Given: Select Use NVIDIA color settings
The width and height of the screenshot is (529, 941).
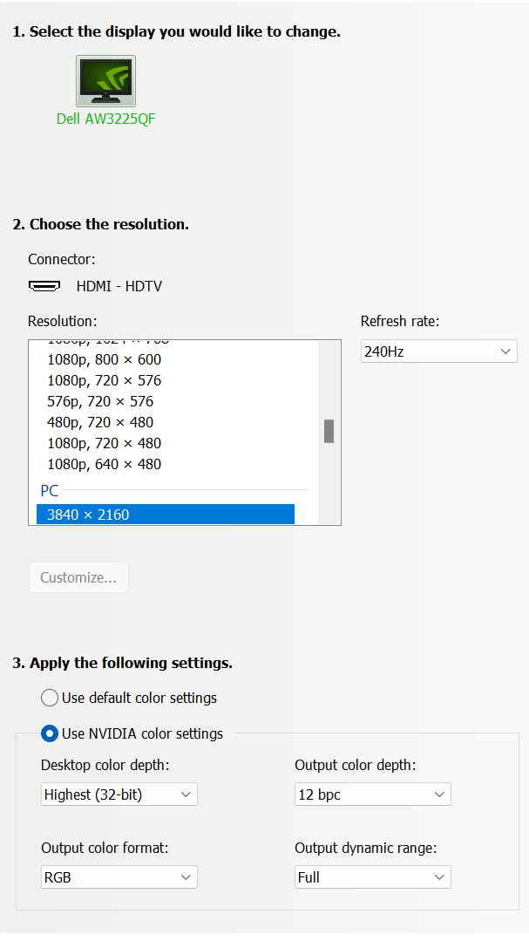Looking at the screenshot, I should [50, 733].
